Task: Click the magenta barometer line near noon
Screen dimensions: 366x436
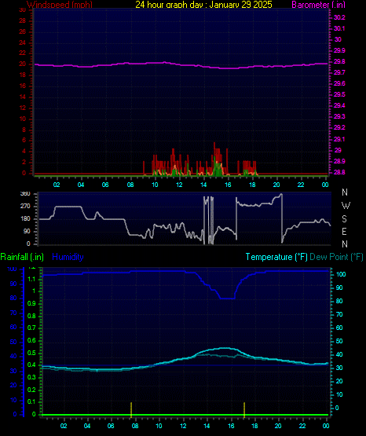Action: (x=179, y=64)
